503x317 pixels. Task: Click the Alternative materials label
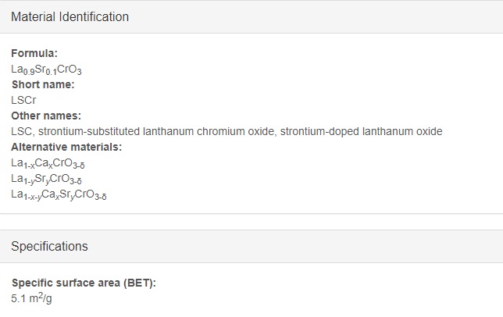pyautogui.click(x=66, y=147)
